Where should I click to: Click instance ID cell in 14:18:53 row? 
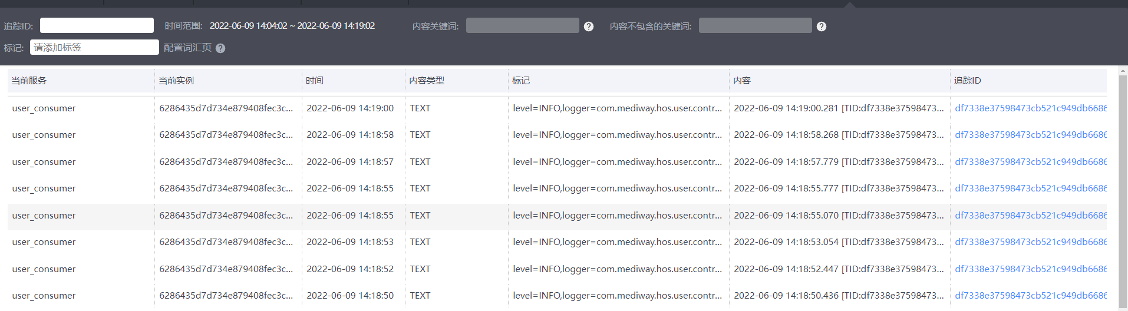point(226,242)
